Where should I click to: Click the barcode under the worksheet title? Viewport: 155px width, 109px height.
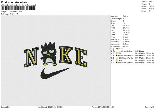[x=18, y=8]
